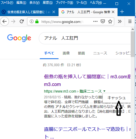This screenshot has height=139, width=136.
Task: Switch to 画像 search results
Action: 66,53
